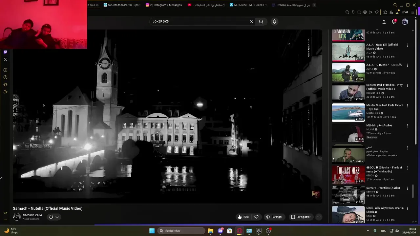420x236 pixels.
Task: Open the sidebar shirt-shaped mods icon
Action: [x=5, y=85]
